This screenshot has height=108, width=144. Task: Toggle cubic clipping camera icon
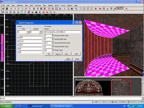[x=72, y=9]
